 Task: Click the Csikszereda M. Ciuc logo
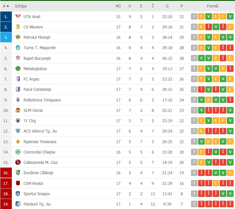18,162
